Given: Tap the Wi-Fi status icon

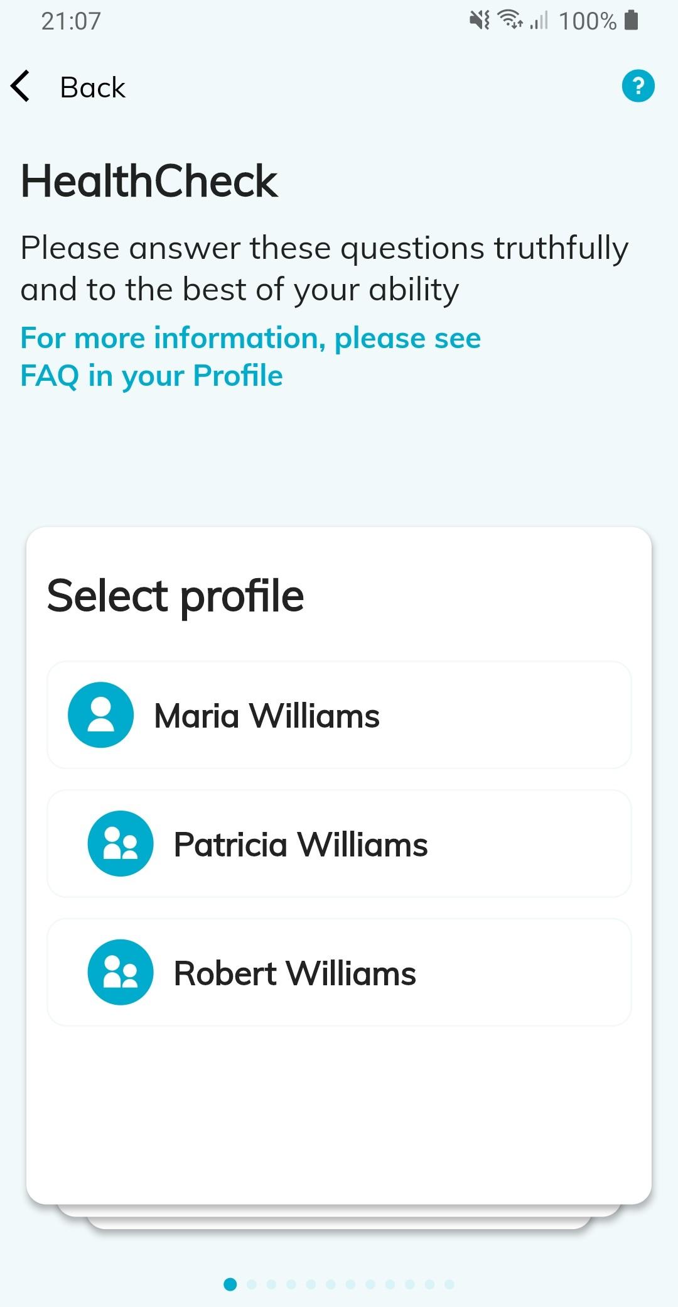Looking at the screenshot, I should [x=510, y=21].
